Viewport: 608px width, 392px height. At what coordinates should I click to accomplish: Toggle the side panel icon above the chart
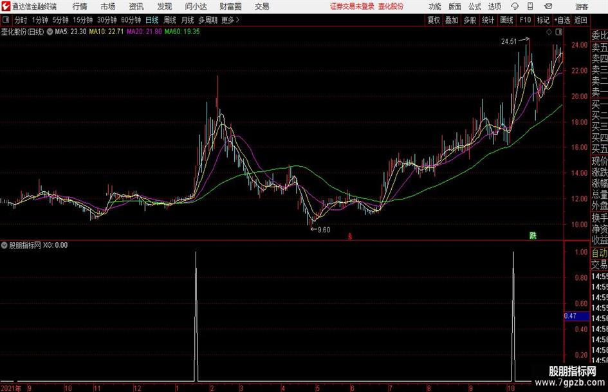(558, 32)
